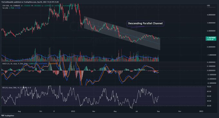Viewport: 219px width, 118px height.
Task: Click the Oct label on time axis
Action: coord(41,111)
